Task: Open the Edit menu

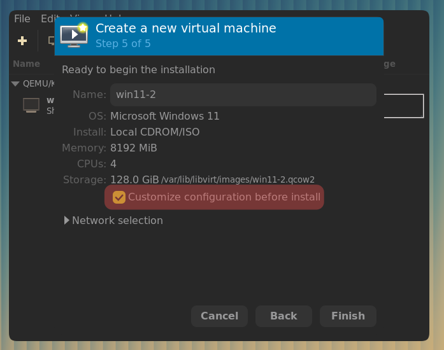Action: point(47,19)
